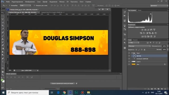Viewport: 169px width, 95px height.
Task: Click the Windows search box
Action: point(27,93)
